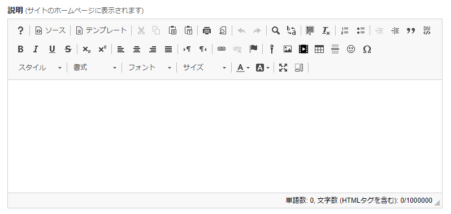Insert a table
The image size is (451, 214).
[319, 49]
